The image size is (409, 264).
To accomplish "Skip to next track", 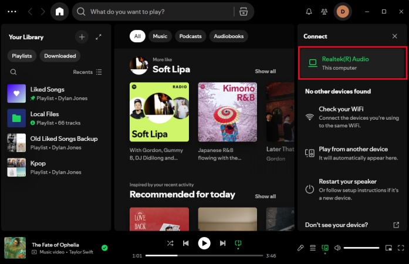I will (x=222, y=243).
